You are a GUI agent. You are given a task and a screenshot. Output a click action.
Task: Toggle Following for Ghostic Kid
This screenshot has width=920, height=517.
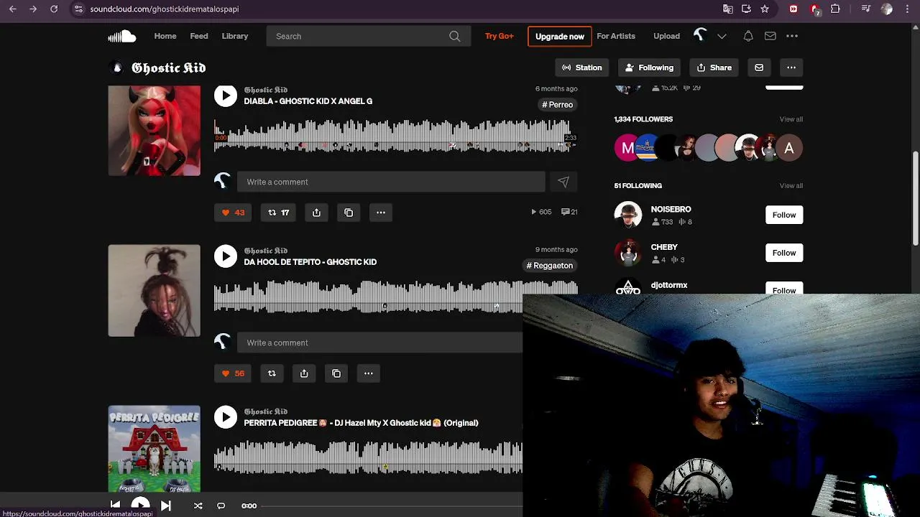[650, 67]
